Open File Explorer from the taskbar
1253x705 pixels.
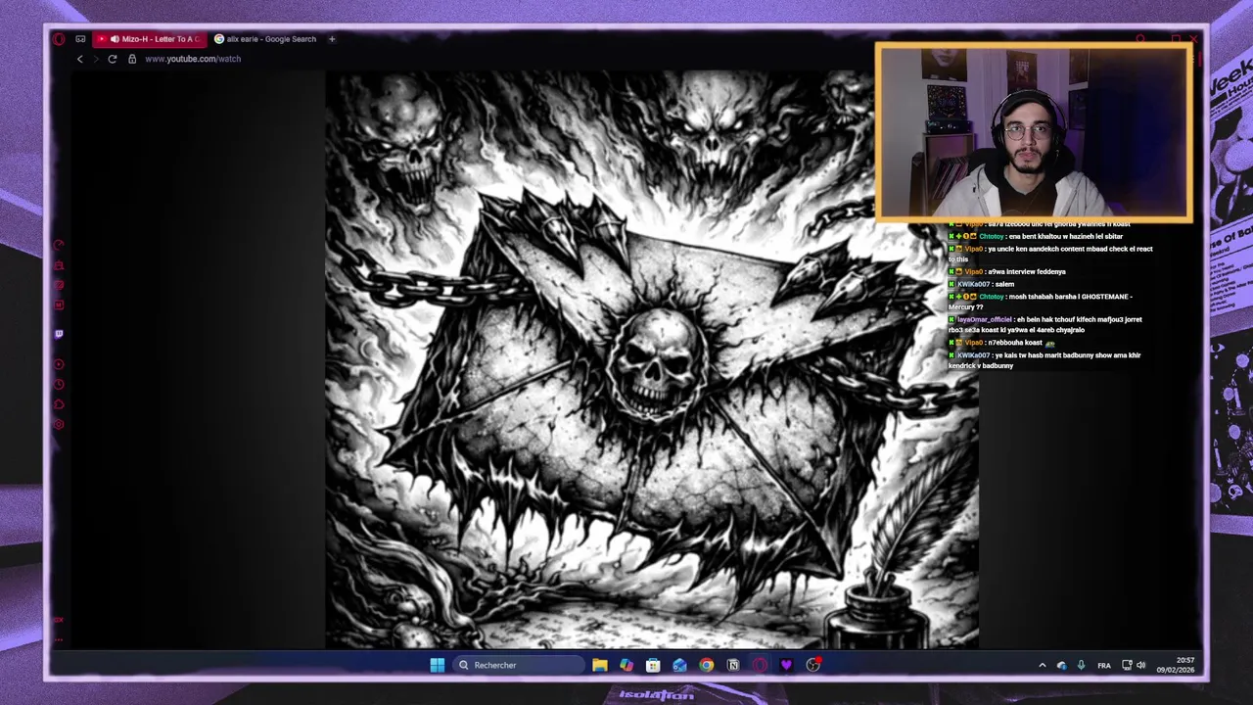pos(600,665)
